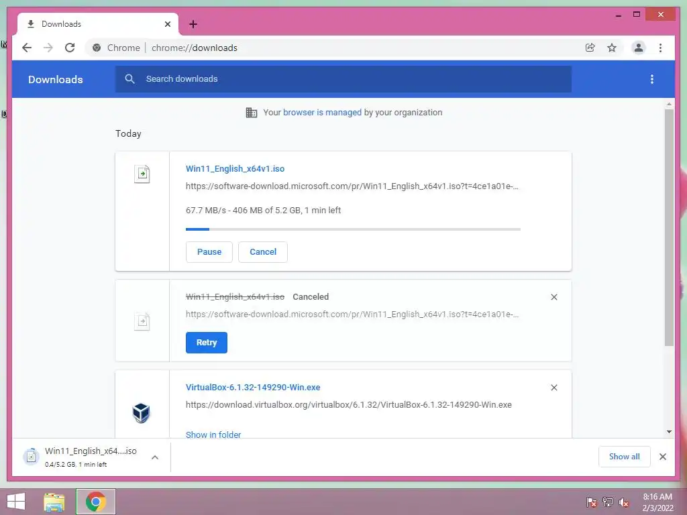Select the Downloads tab
Screen dimensions: 687x515
tap(97, 24)
